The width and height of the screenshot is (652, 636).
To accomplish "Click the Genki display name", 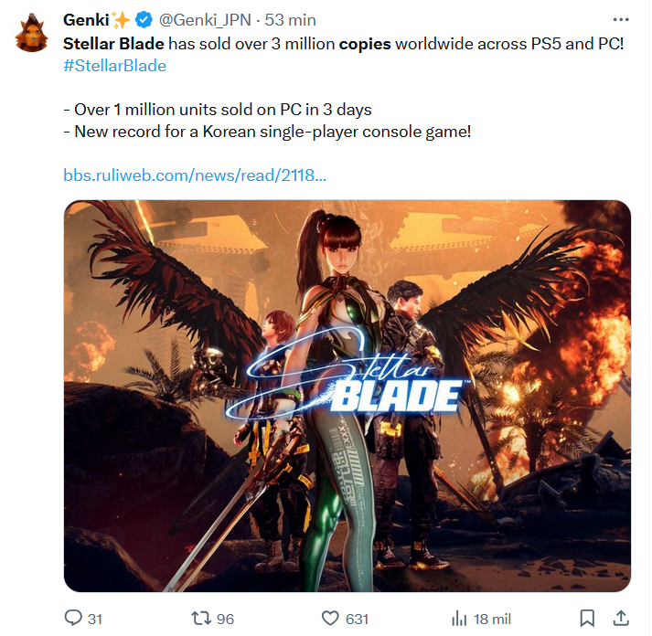I will 86,19.
